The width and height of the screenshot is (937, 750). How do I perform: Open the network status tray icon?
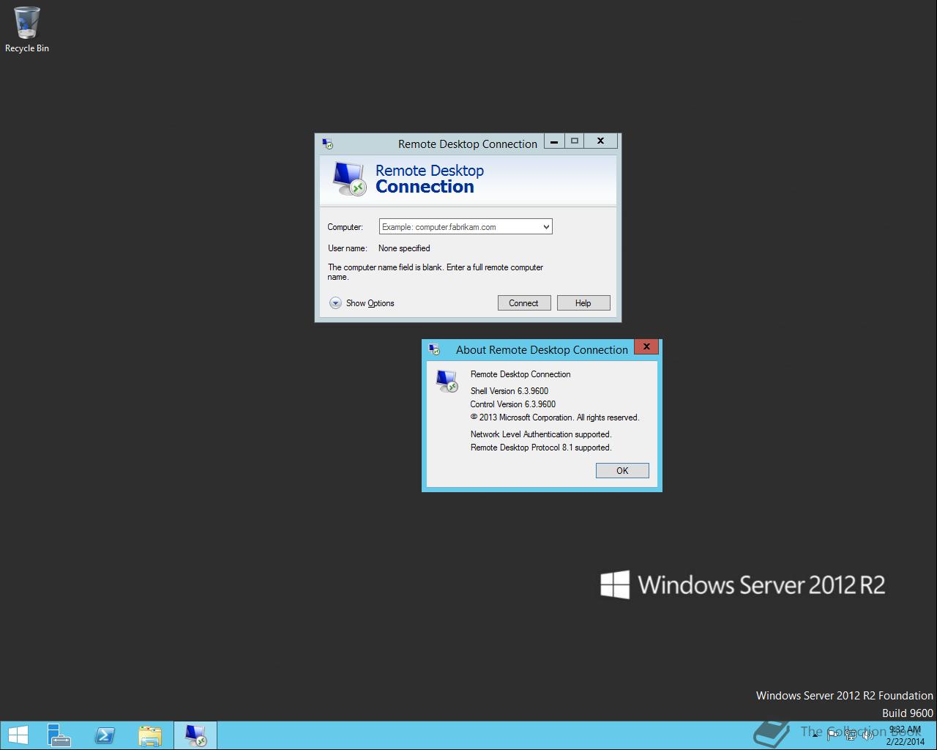pyautogui.click(x=851, y=735)
